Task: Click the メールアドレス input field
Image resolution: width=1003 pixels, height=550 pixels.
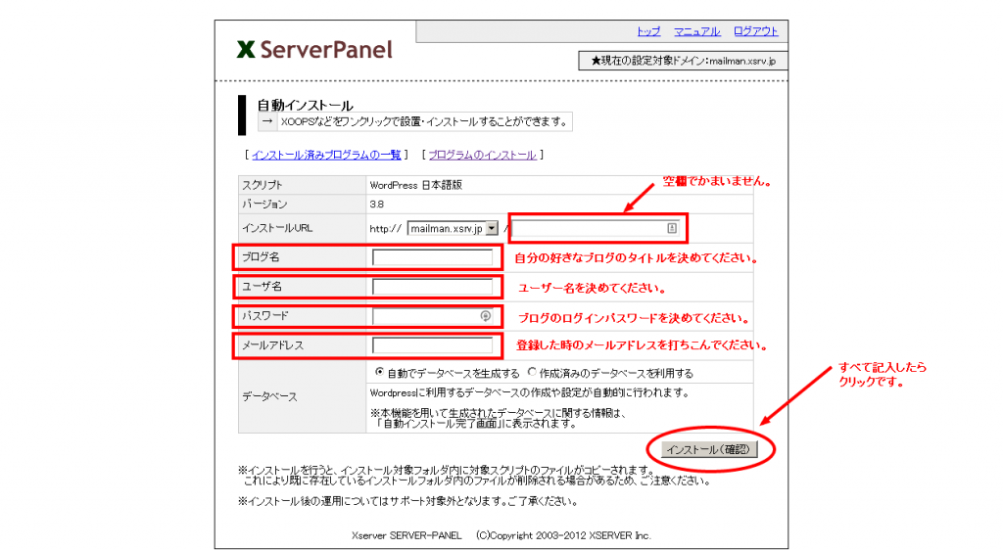Action: [x=432, y=345]
